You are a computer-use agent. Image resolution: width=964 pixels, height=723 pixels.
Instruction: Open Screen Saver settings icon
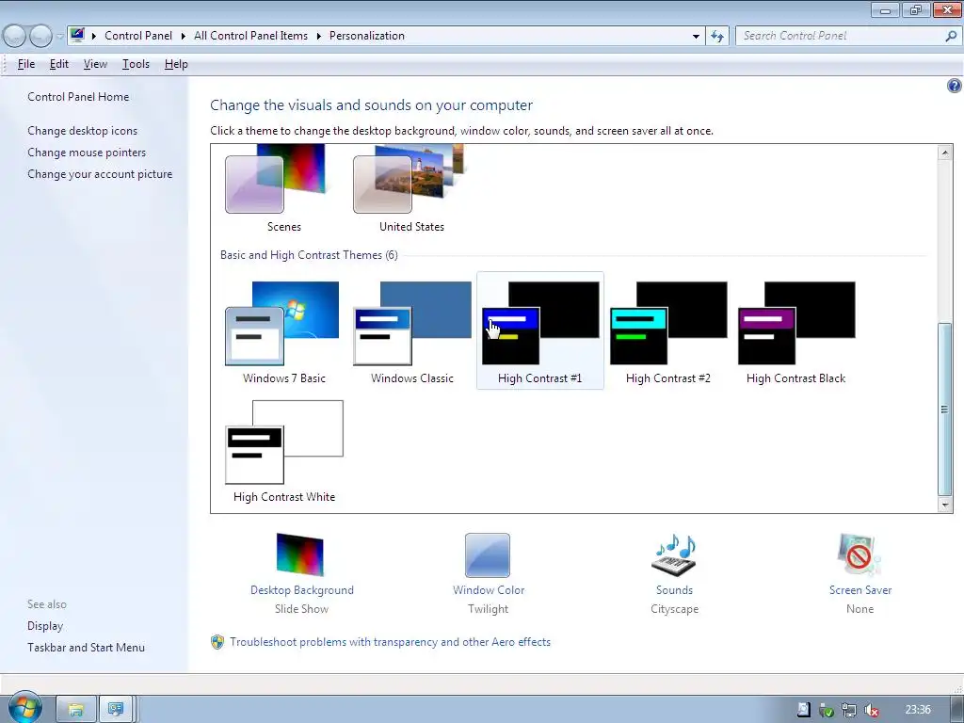pos(860,555)
